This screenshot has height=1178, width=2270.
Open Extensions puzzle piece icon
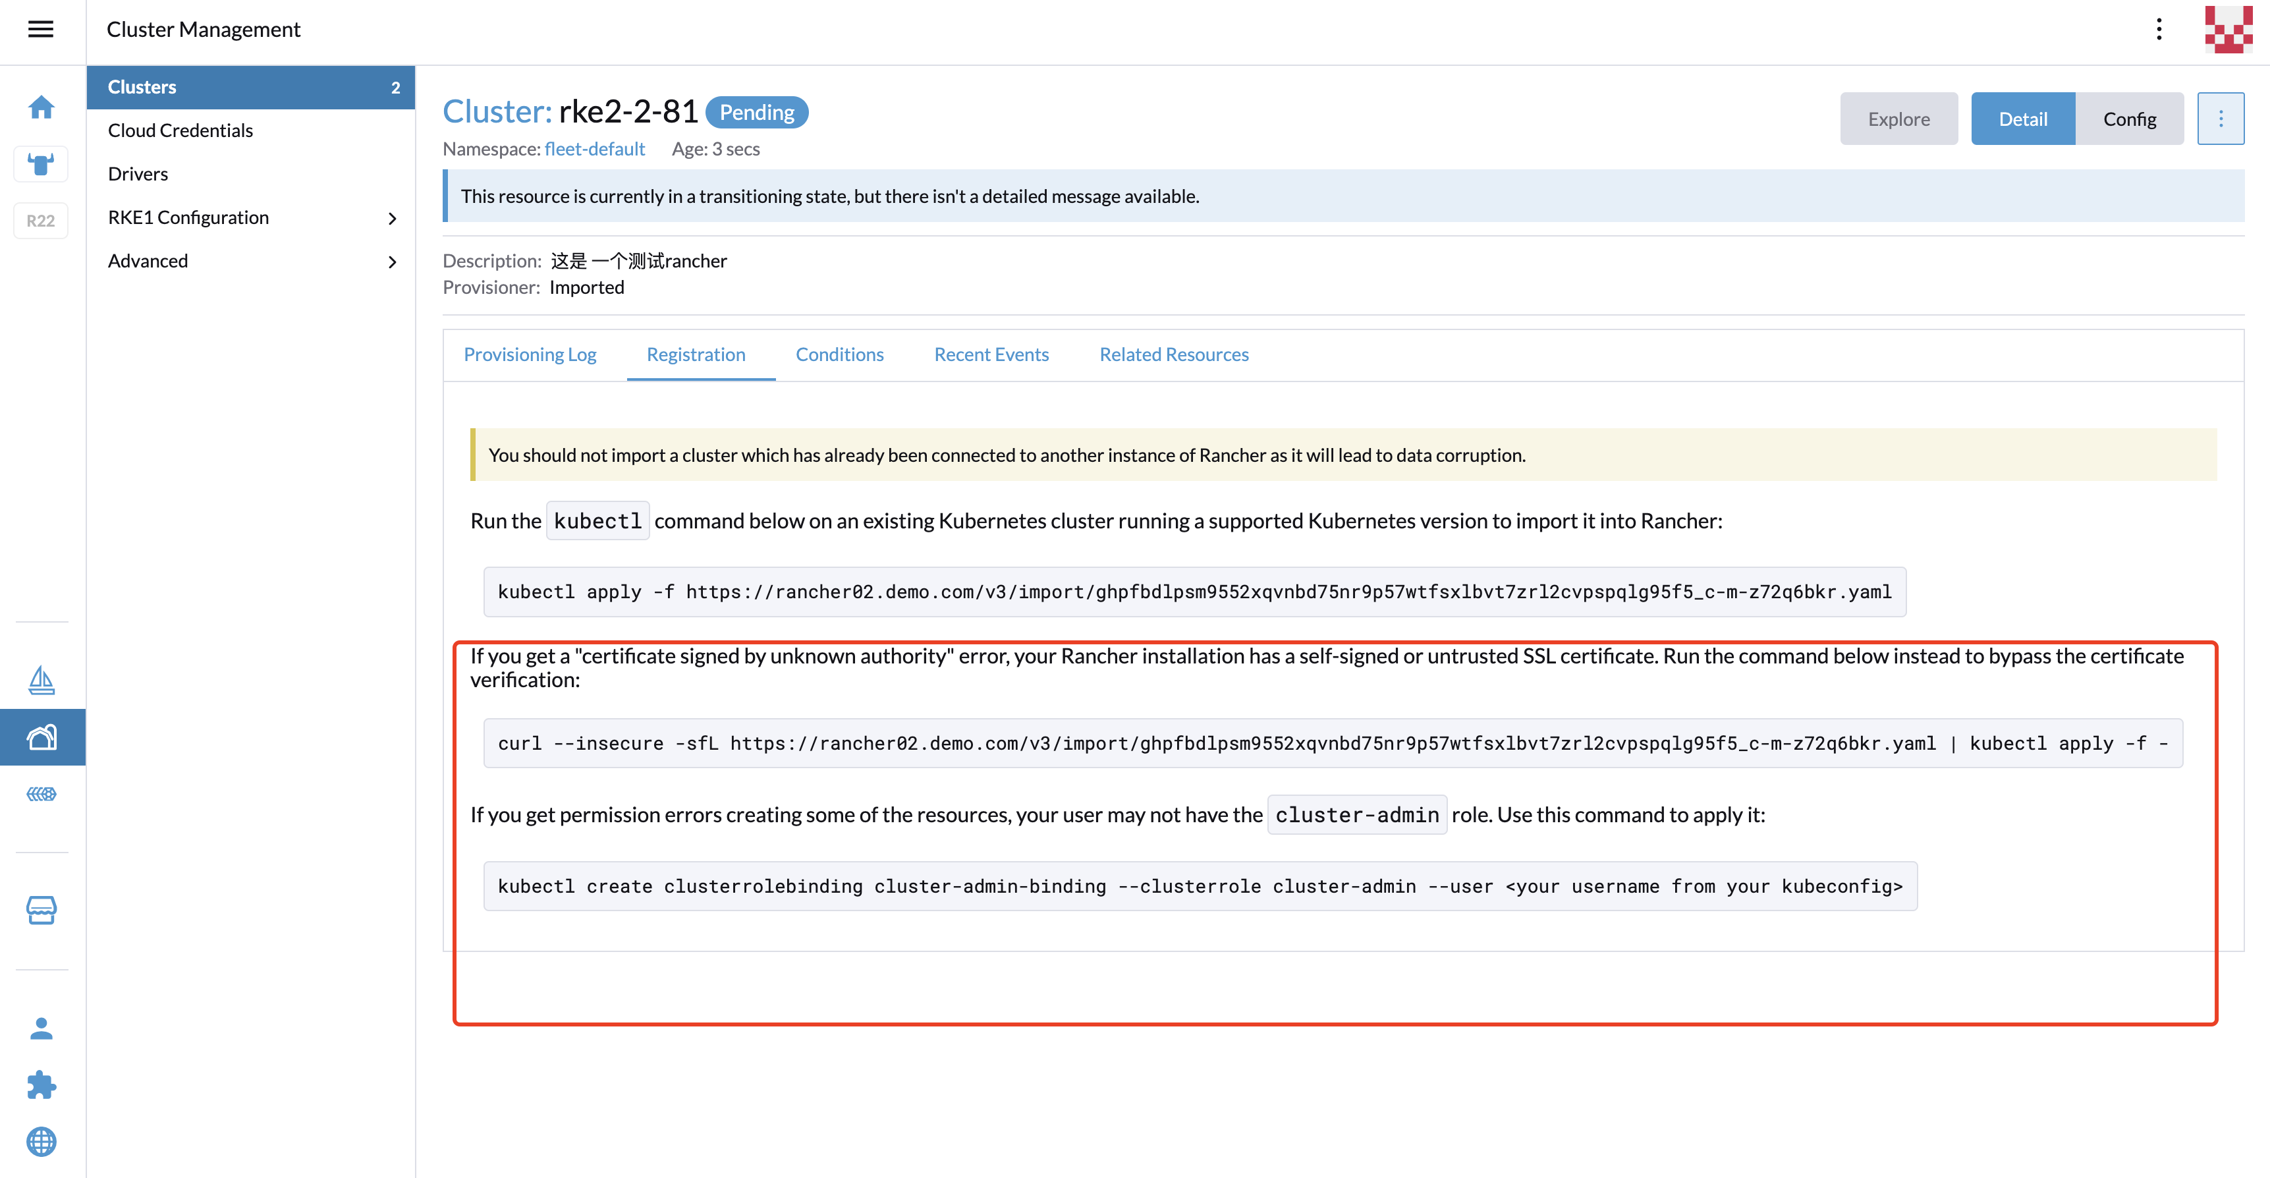coord(42,1084)
